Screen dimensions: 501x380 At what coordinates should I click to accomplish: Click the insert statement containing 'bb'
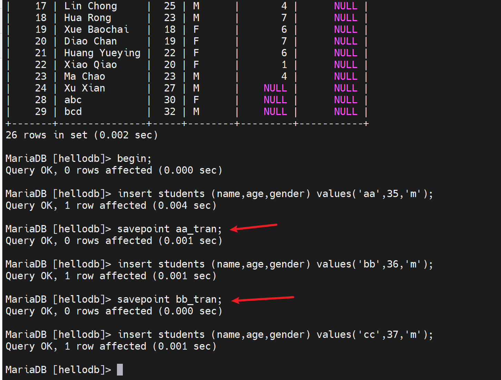[275, 264]
